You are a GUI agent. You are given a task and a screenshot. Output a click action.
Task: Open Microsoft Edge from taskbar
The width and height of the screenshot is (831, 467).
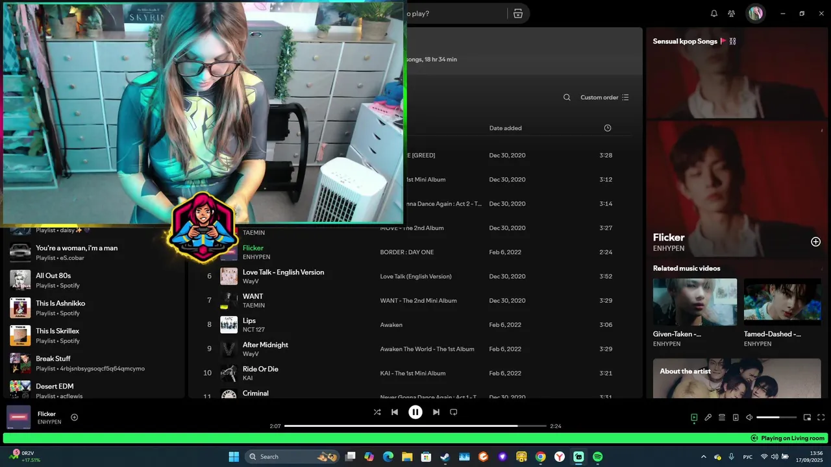coord(388,457)
